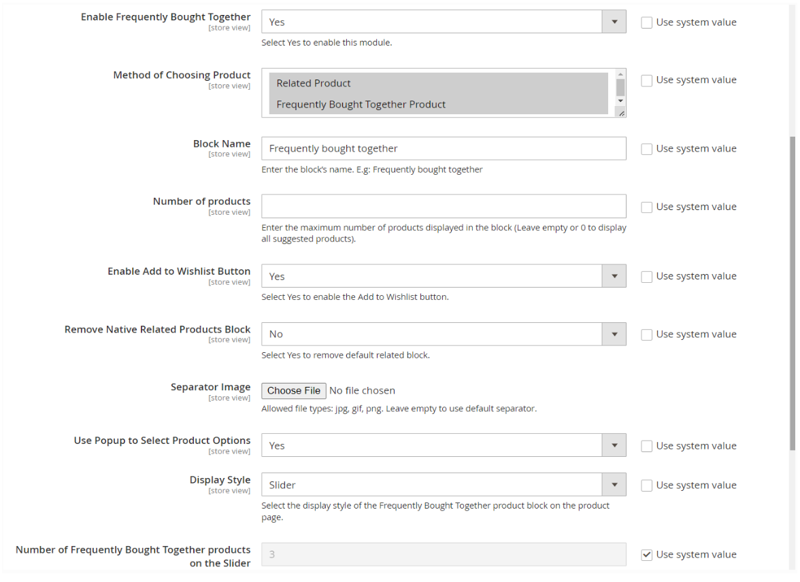Check Use system value for Number of products
This screenshot has width=800, height=582.
click(x=647, y=207)
